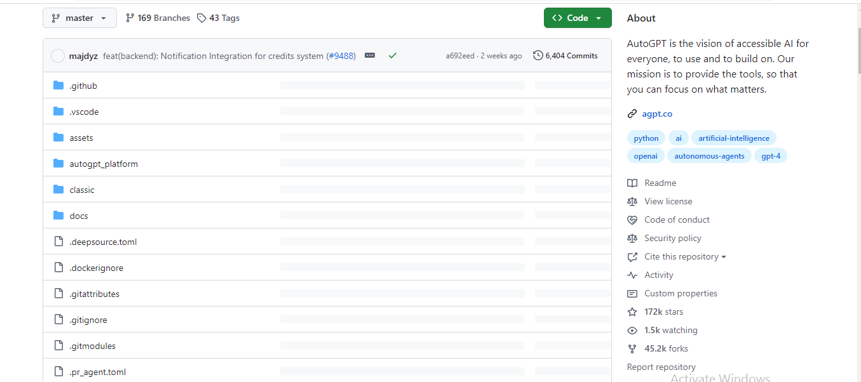
Task: Open the .gitmodules file
Action: pyautogui.click(x=92, y=346)
